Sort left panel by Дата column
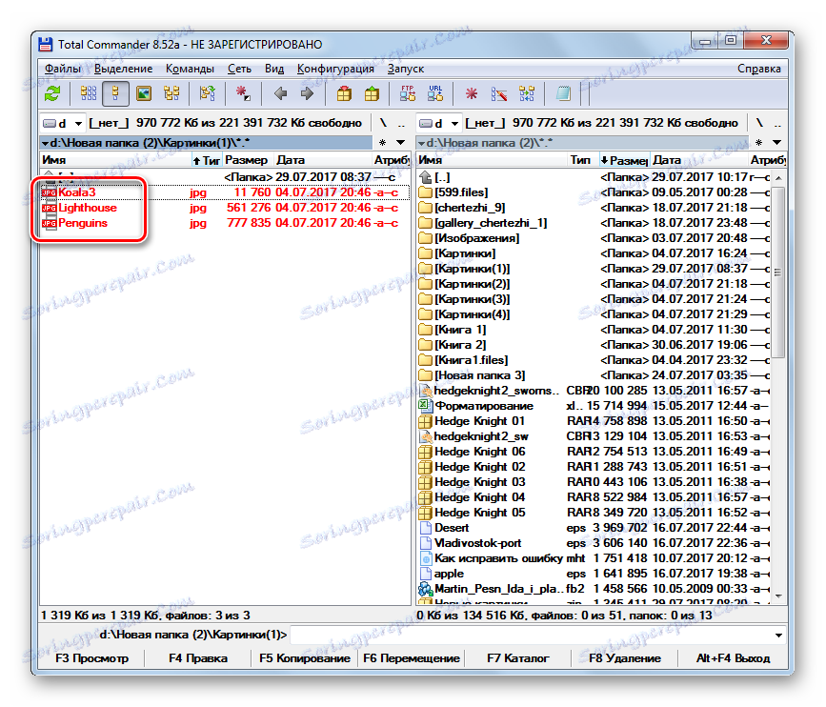This screenshot has width=826, height=707. [323, 160]
